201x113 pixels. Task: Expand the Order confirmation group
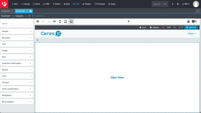coord(17,89)
